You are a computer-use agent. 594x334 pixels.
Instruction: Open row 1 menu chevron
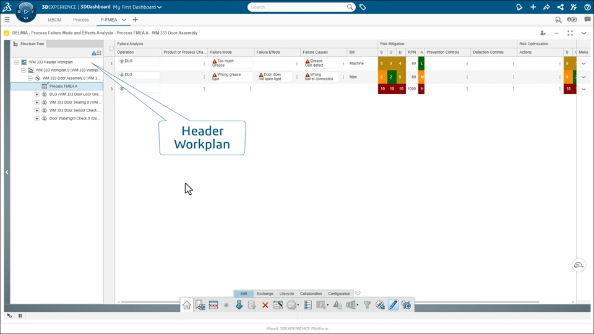(x=583, y=63)
